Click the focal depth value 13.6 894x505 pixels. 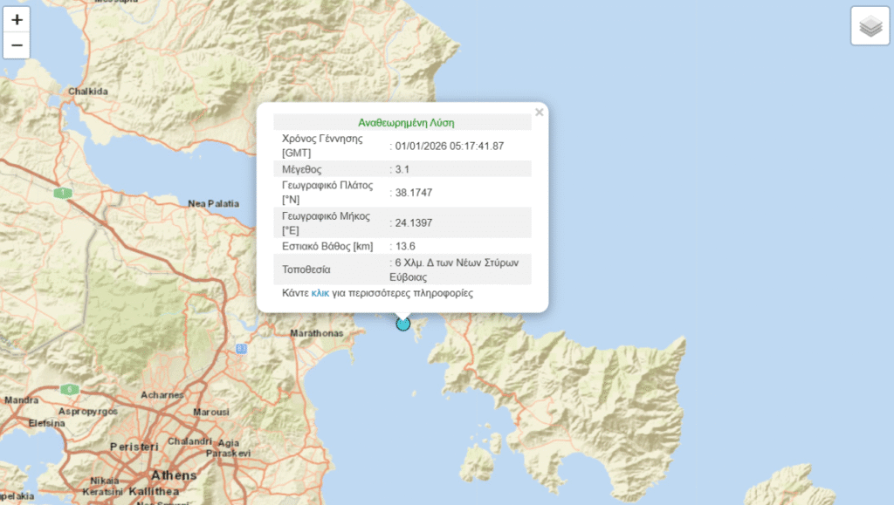click(x=404, y=247)
